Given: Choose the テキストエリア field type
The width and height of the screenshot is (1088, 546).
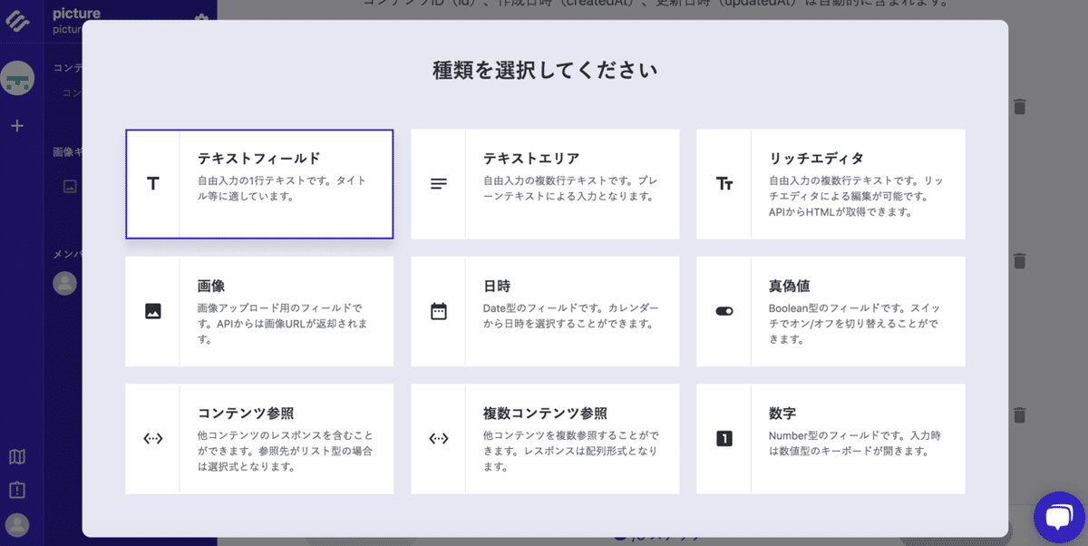Looking at the screenshot, I should coord(544,183).
